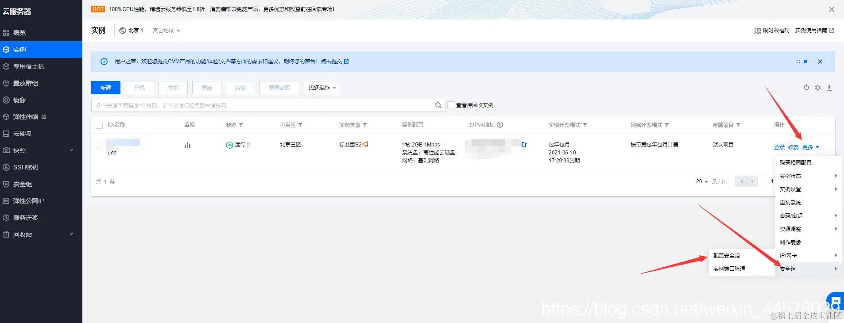Expand IP/网卡 submenu

point(808,256)
